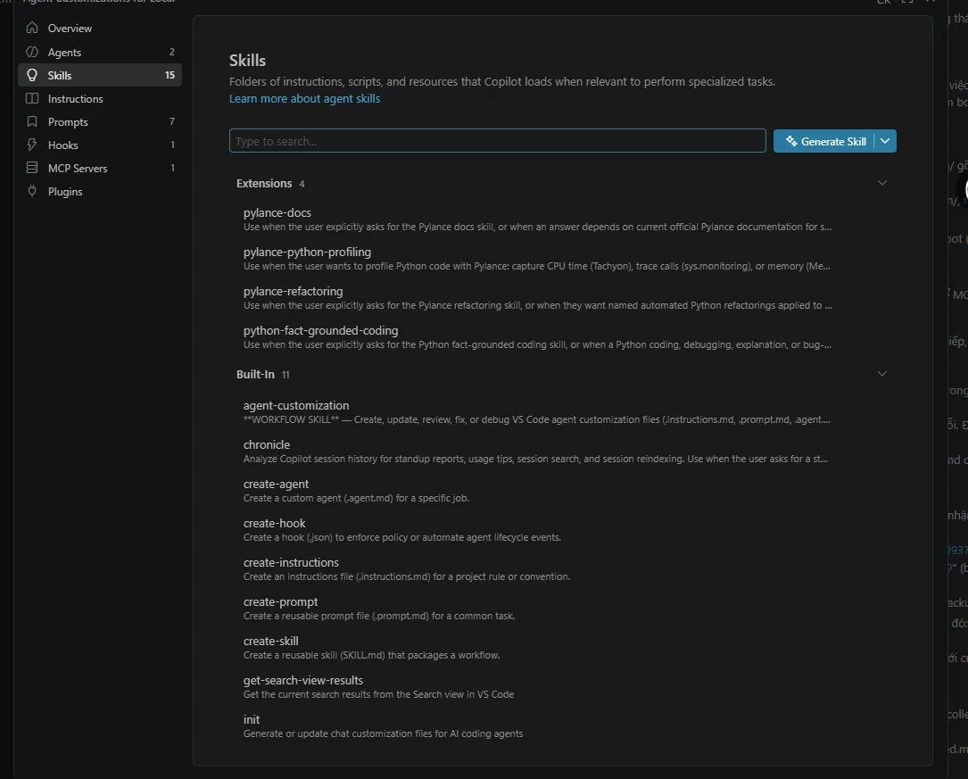Viewport: 968px width, 779px height.
Task: Open the pylance-python-profiling skill
Action: [562, 259]
